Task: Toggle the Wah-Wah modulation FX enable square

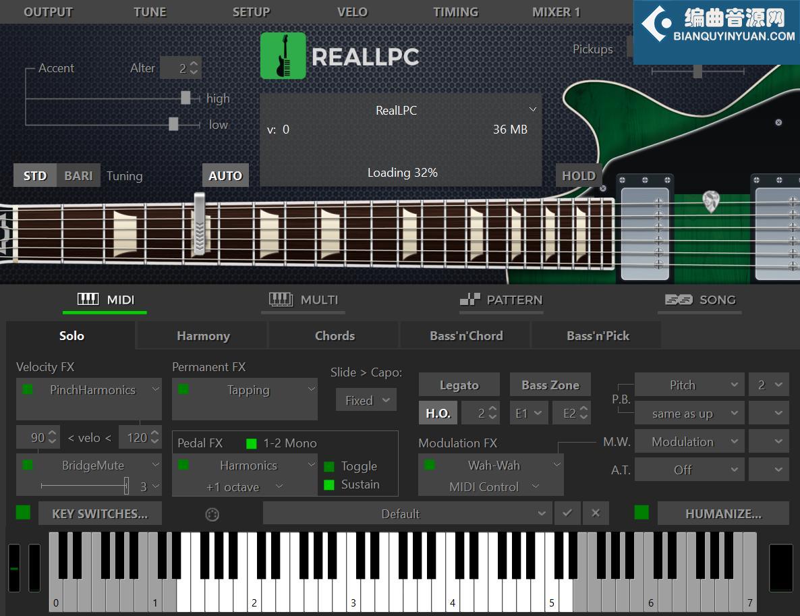Action: [430, 464]
